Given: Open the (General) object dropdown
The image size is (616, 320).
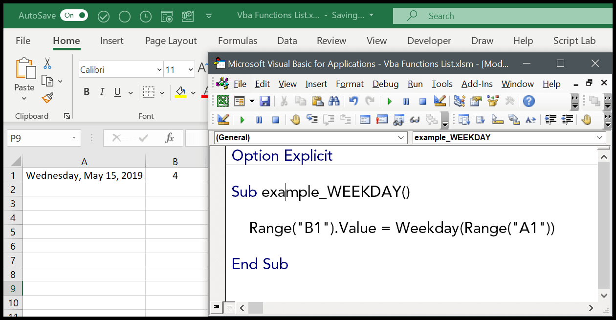Looking at the screenshot, I should 309,137.
